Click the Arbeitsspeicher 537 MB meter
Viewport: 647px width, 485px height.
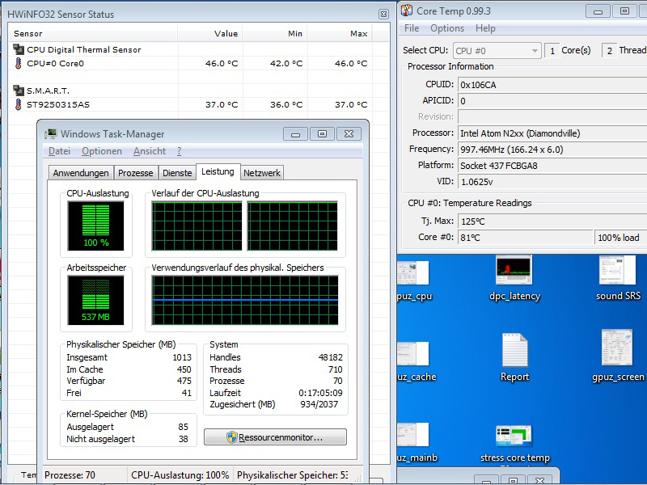95,300
